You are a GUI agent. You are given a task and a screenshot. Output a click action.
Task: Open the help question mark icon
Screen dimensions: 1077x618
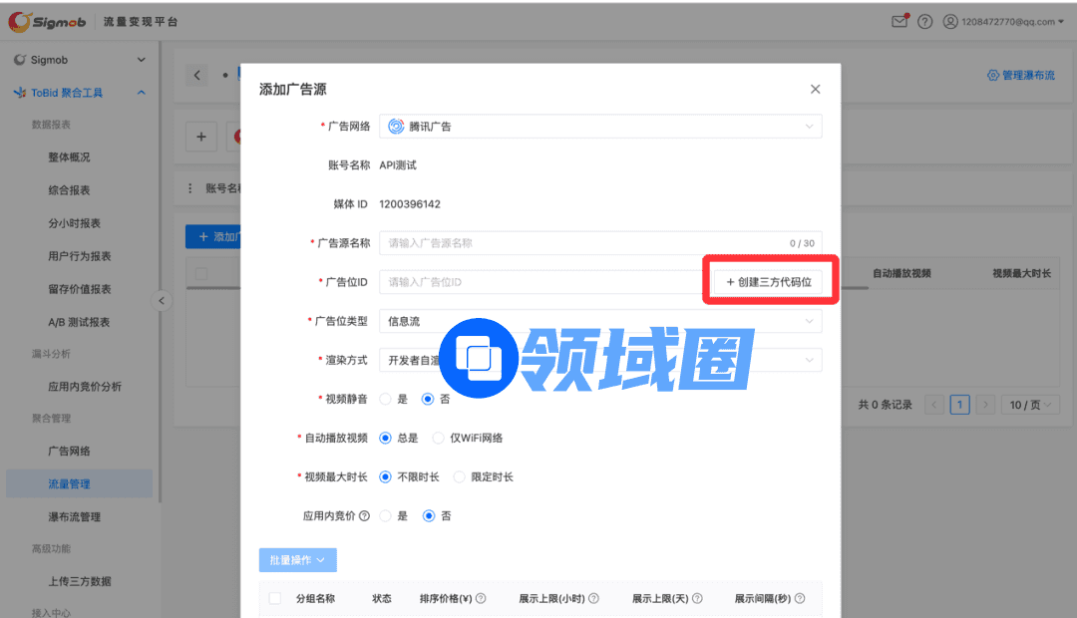[x=925, y=21]
